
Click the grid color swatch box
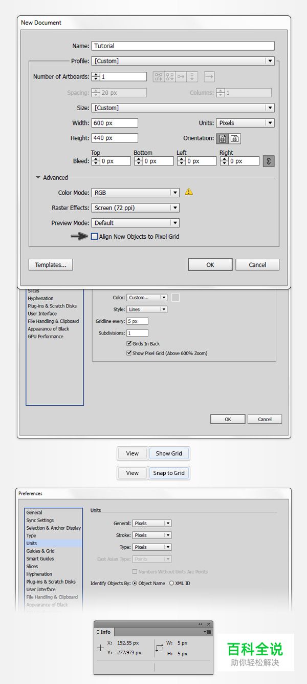pyautogui.click(x=176, y=298)
